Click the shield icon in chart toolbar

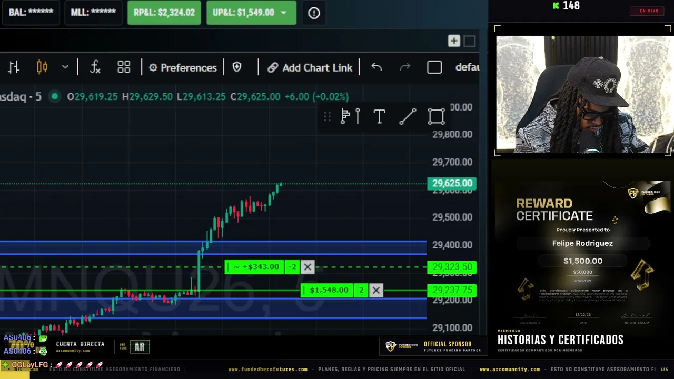(237, 67)
